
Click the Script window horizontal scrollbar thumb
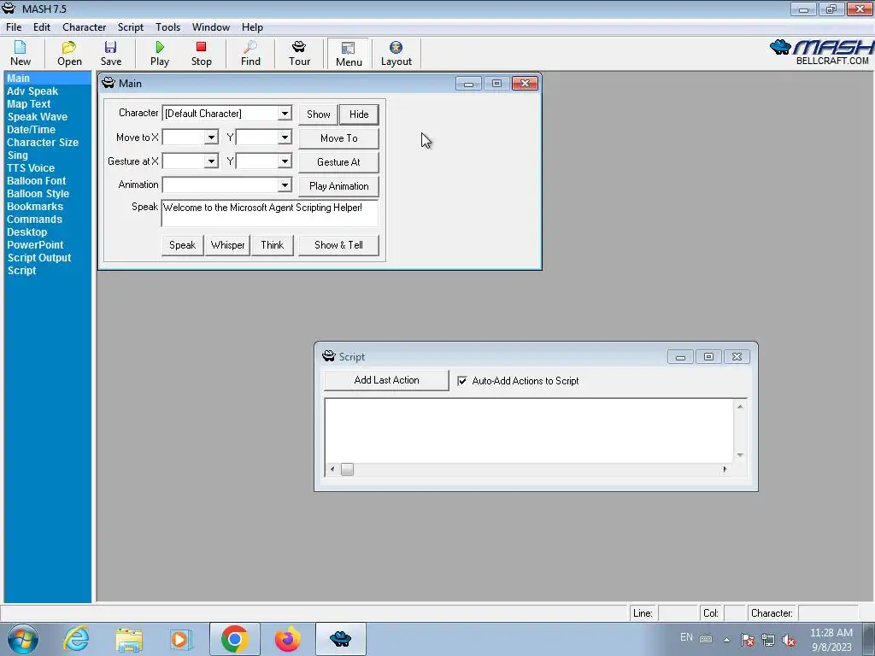tap(347, 470)
